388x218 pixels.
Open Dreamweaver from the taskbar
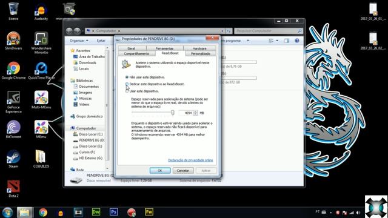tap(96, 212)
